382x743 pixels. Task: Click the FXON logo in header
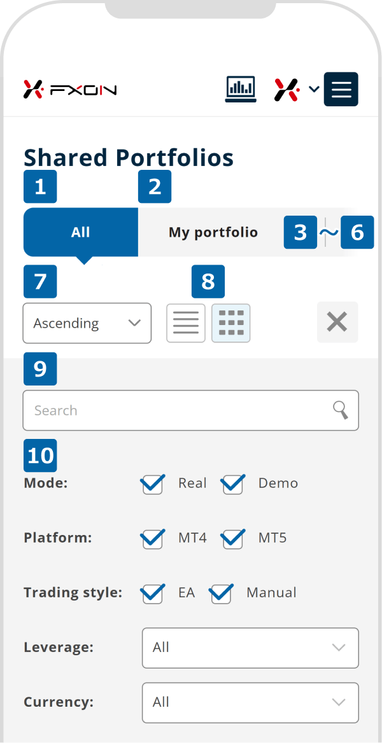(x=70, y=89)
